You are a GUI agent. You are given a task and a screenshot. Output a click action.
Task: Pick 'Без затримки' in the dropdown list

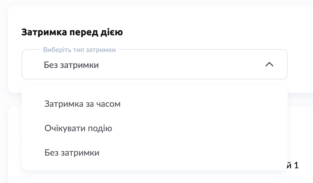point(72,153)
